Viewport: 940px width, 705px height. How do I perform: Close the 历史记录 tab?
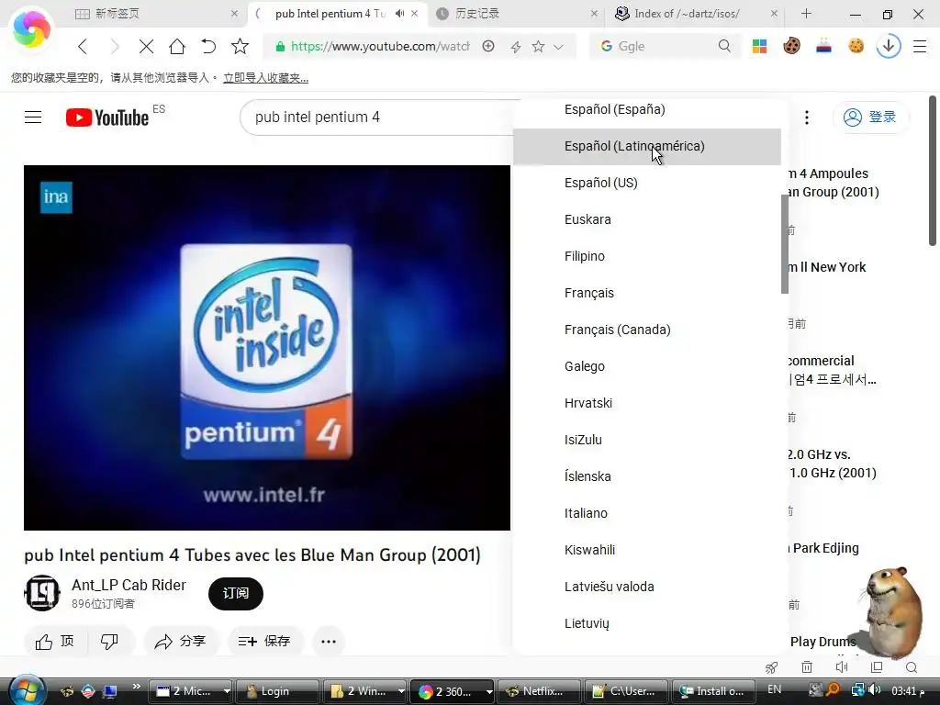pos(594,13)
